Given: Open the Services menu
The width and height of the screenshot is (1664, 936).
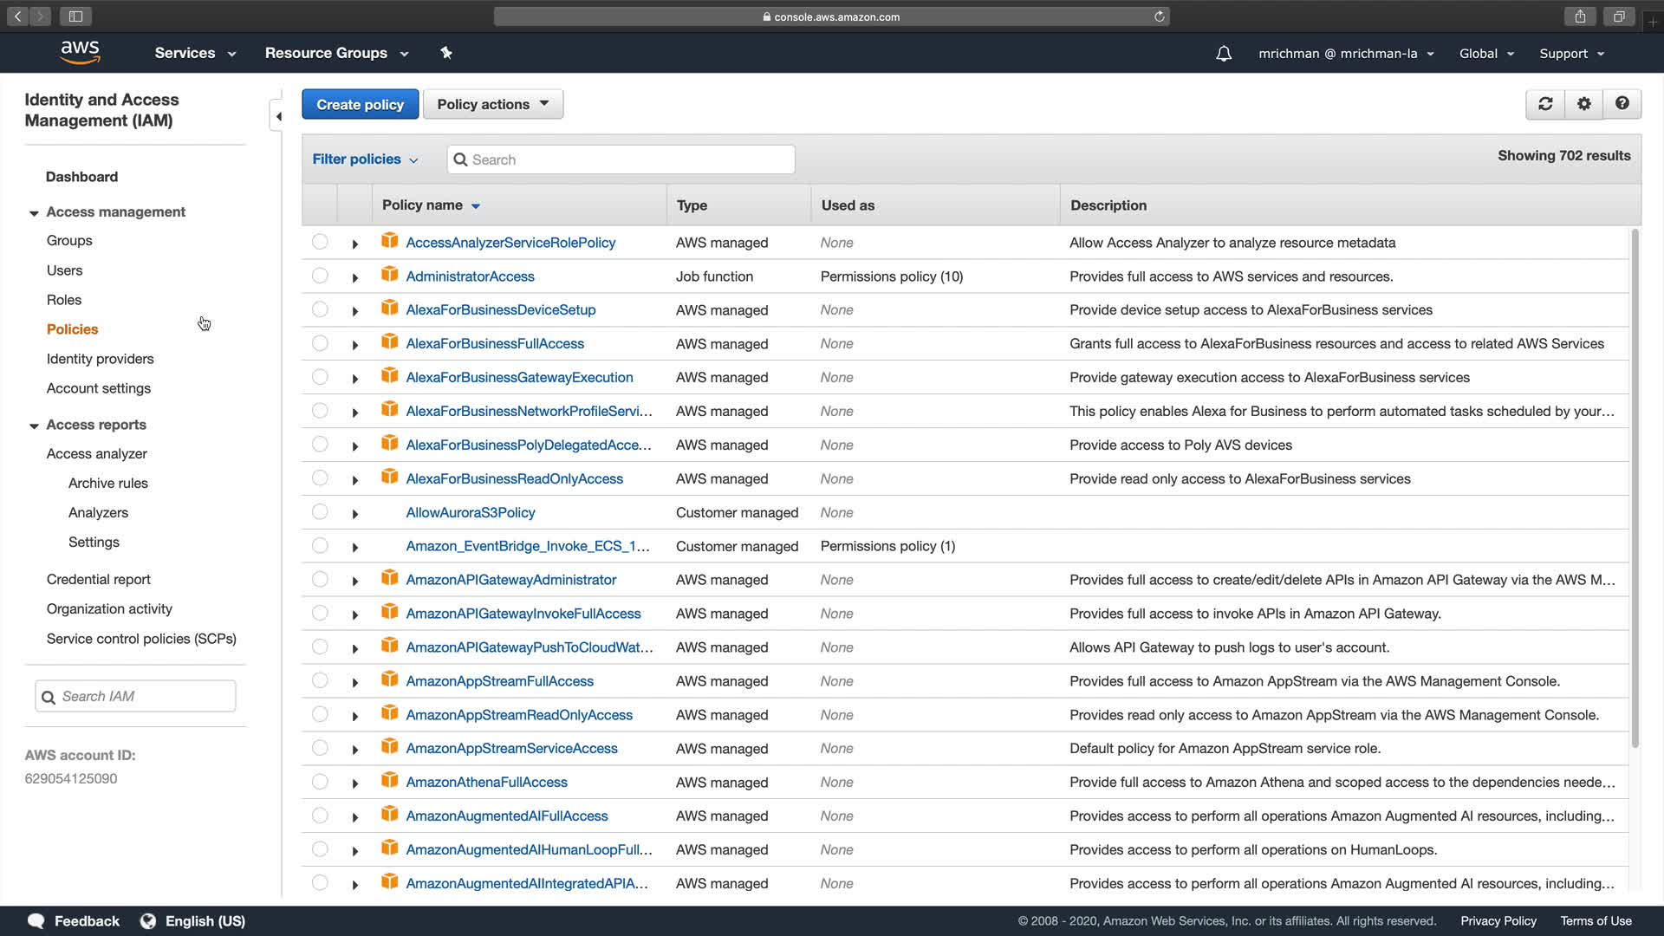Looking at the screenshot, I should click(x=195, y=53).
